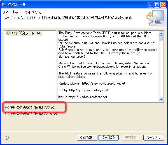Viewport: 168px width, 145px height.
Task: Click the license scrollbar thumb
Action: click(x=161, y=38)
